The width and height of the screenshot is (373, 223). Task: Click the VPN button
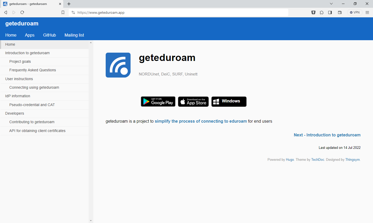[x=355, y=12]
